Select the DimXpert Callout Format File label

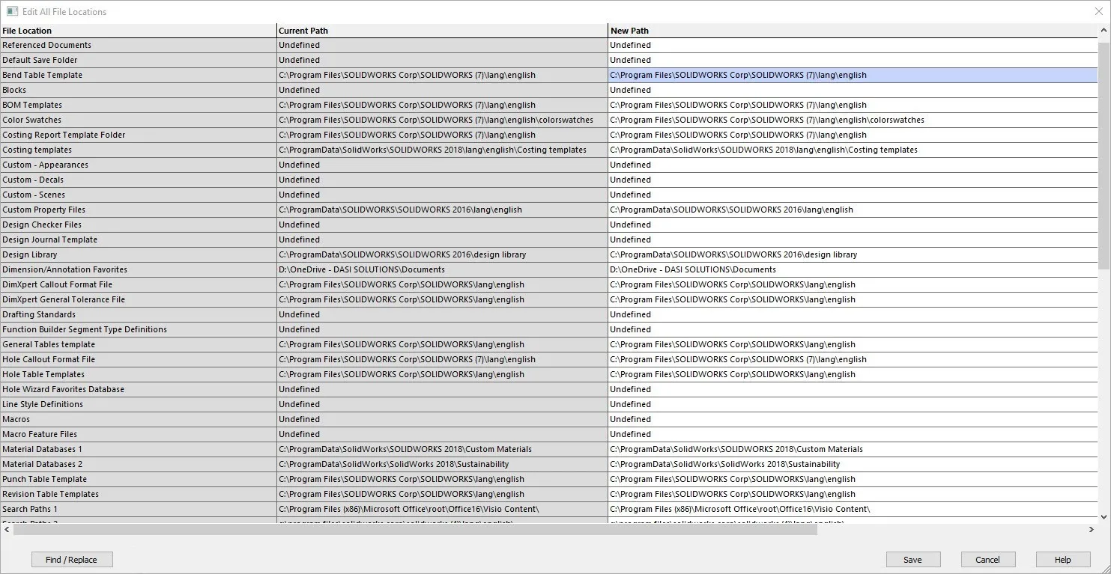[x=139, y=284]
